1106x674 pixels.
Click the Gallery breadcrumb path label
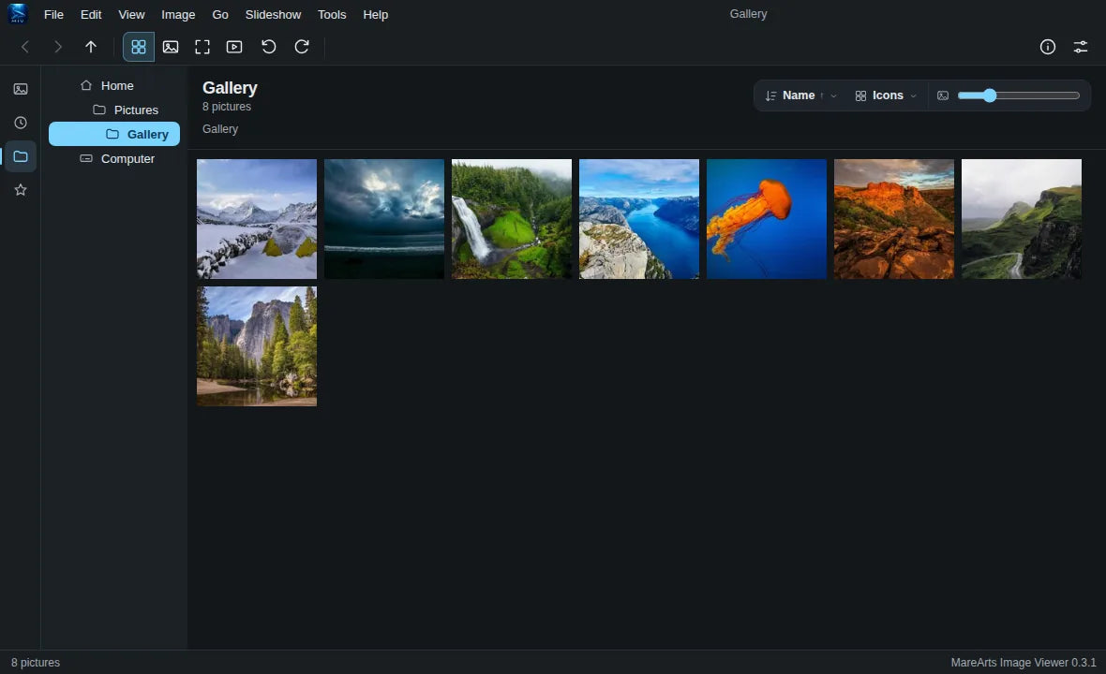pyautogui.click(x=220, y=129)
